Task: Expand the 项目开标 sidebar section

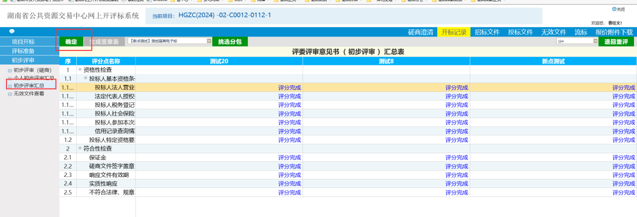Action: 24,41
